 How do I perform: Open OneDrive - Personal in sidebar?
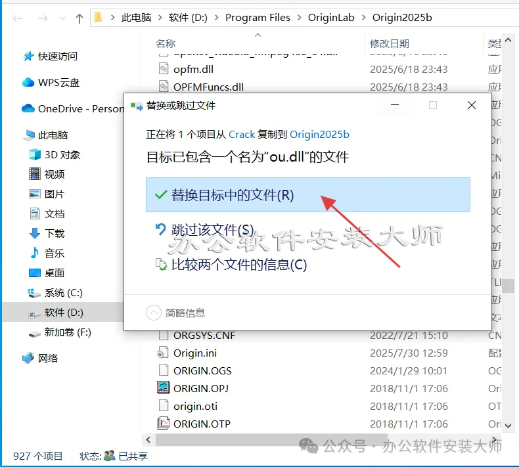coord(81,108)
